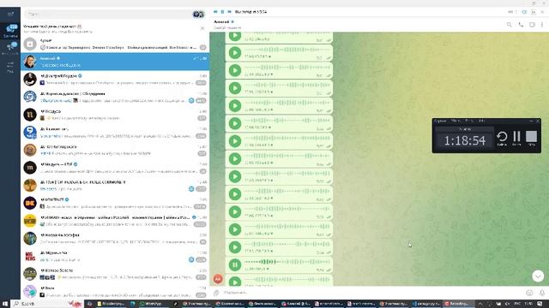Open the three-dot chat options menu
Viewport: 549px width, 308px height.
point(542,25)
